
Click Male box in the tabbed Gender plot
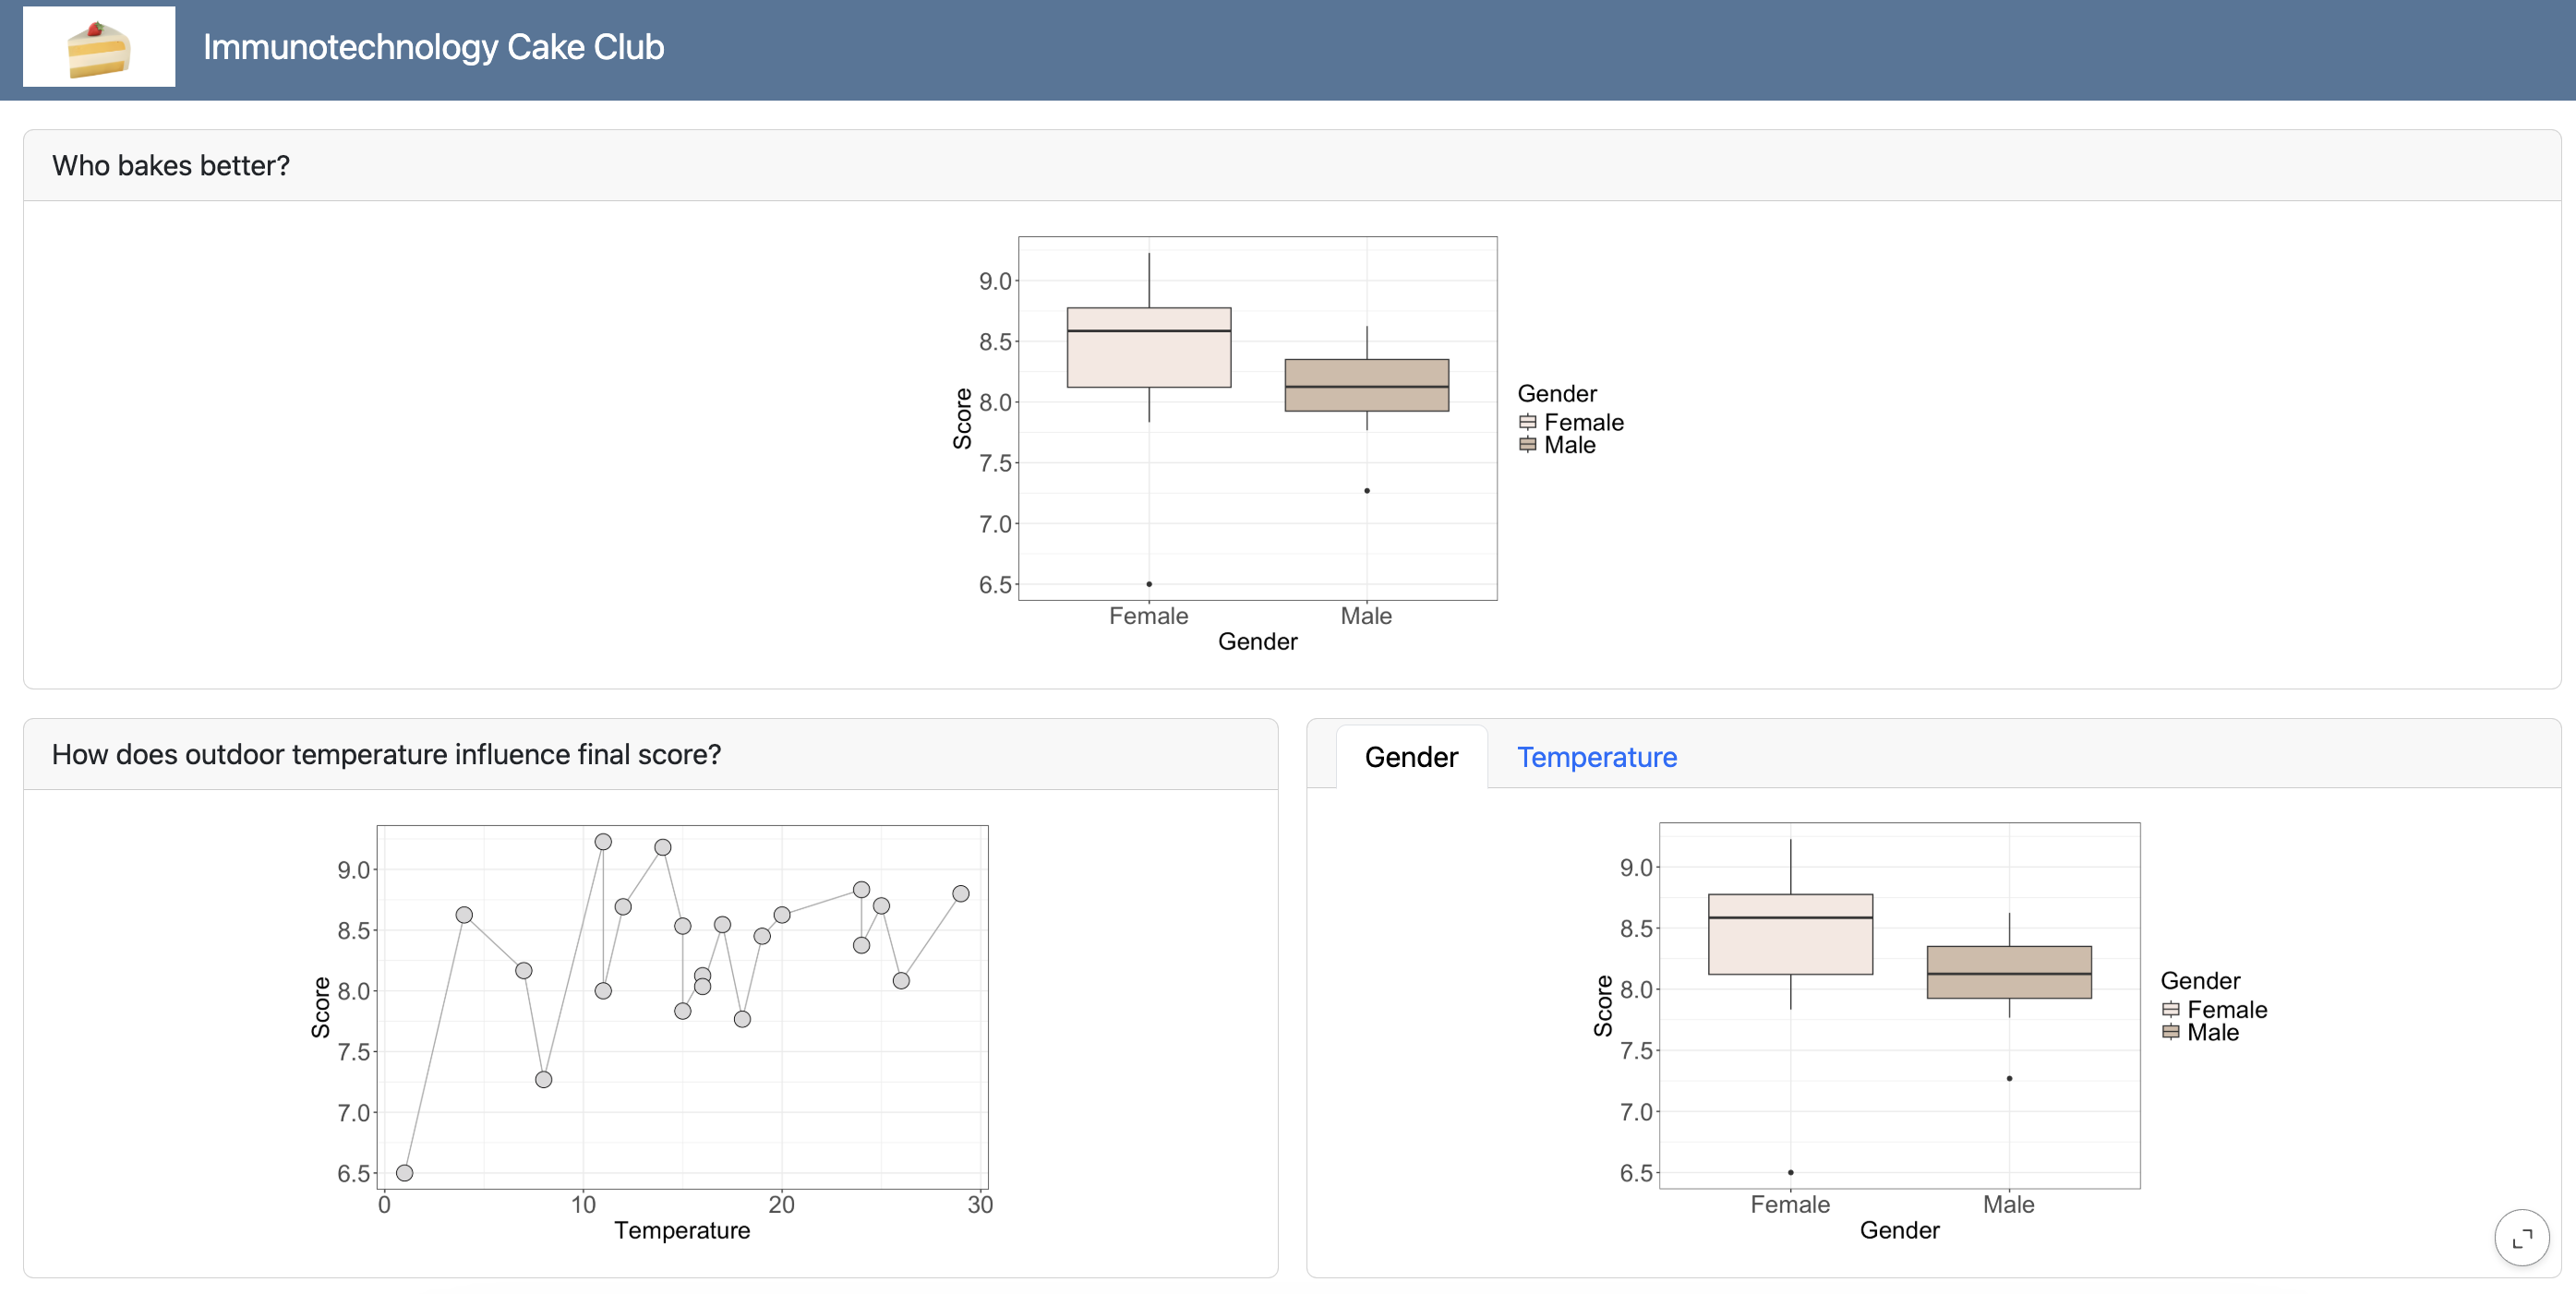[x=2008, y=972]
